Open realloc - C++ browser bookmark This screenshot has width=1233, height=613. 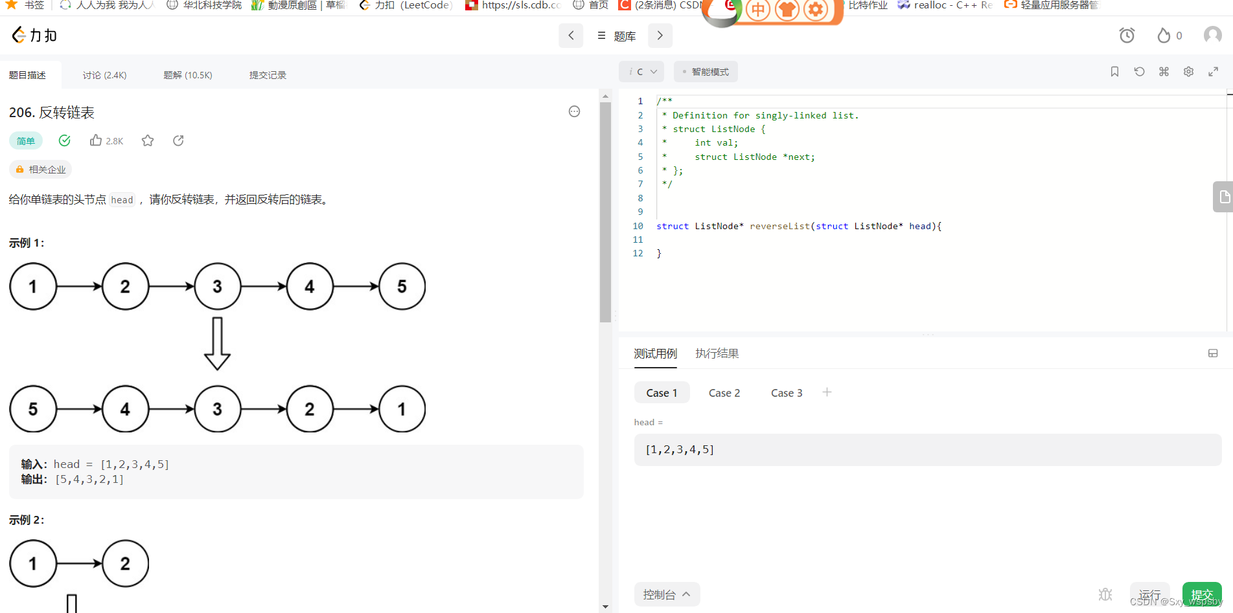click(x=945, y=5)
